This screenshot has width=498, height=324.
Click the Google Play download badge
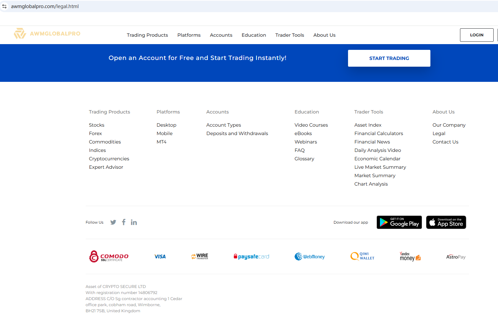pos(399,222)
